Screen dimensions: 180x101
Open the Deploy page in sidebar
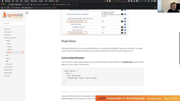[9, 47]
